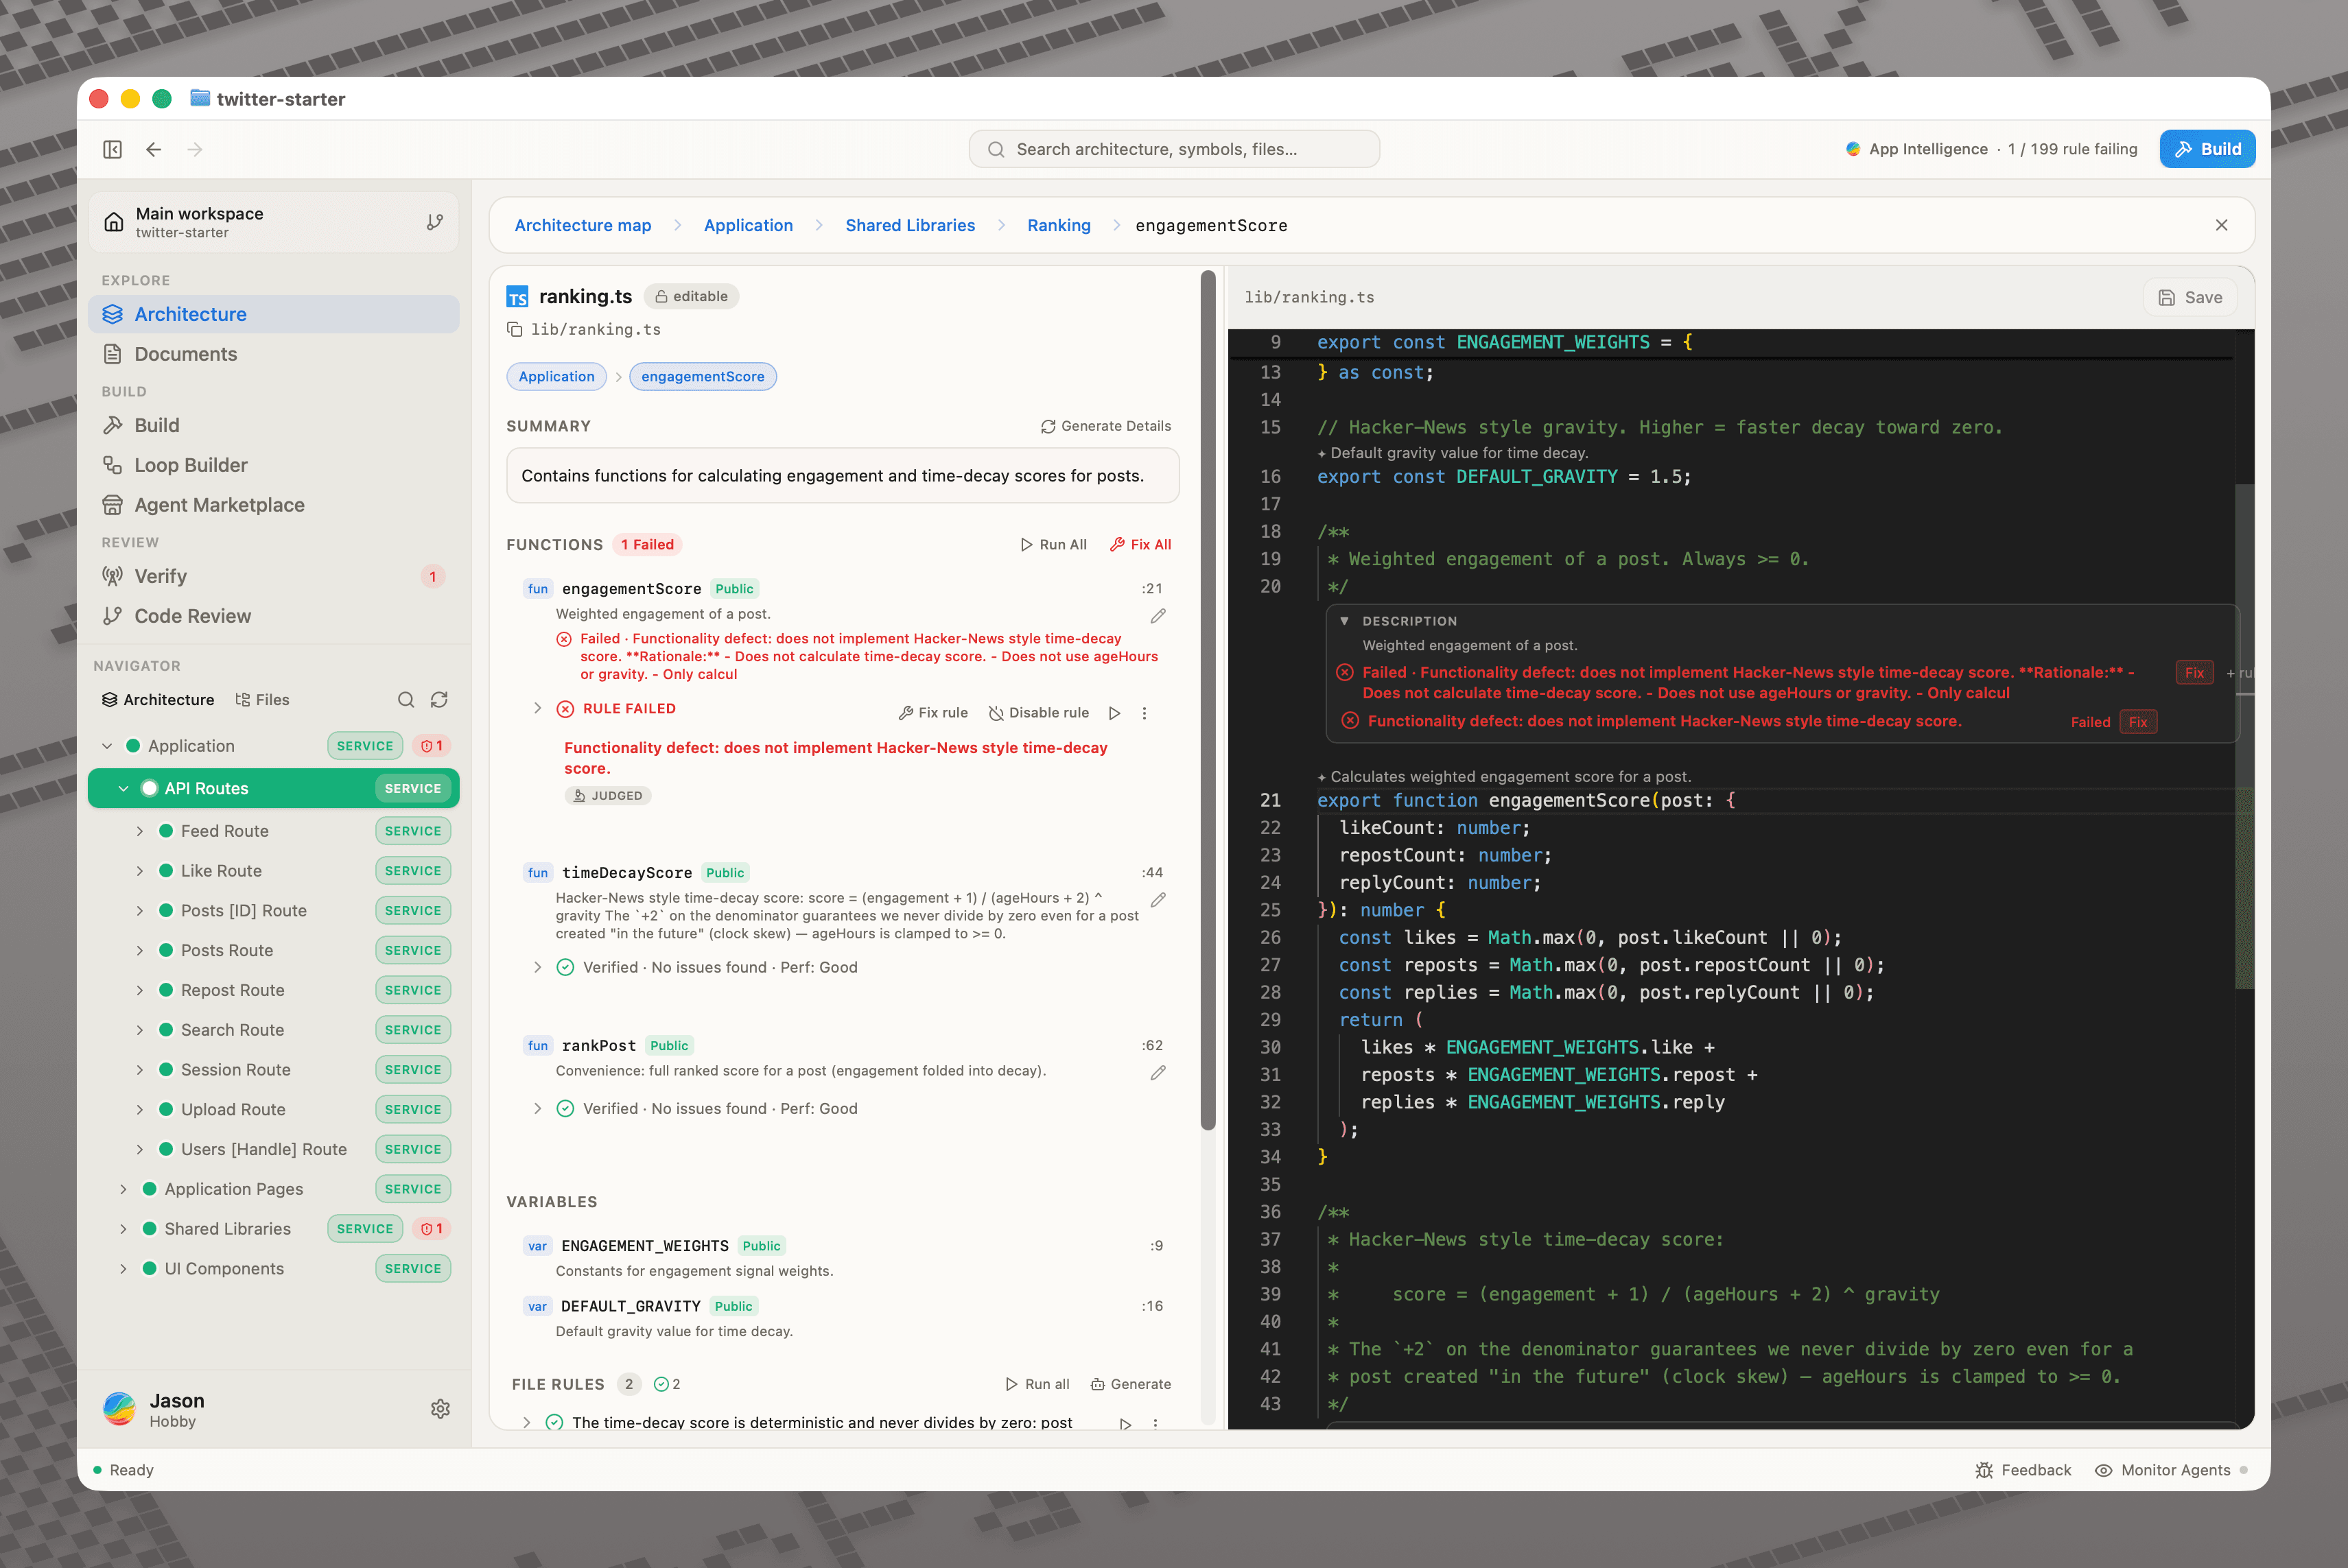Go back with the left arrow

(153, 149)
